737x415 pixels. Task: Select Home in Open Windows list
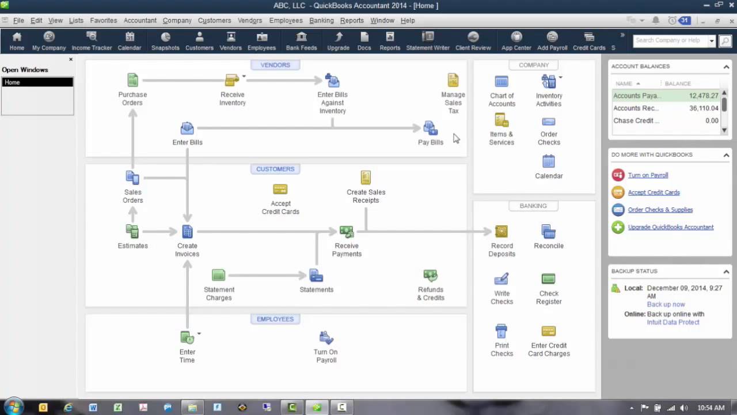(37, 82)
